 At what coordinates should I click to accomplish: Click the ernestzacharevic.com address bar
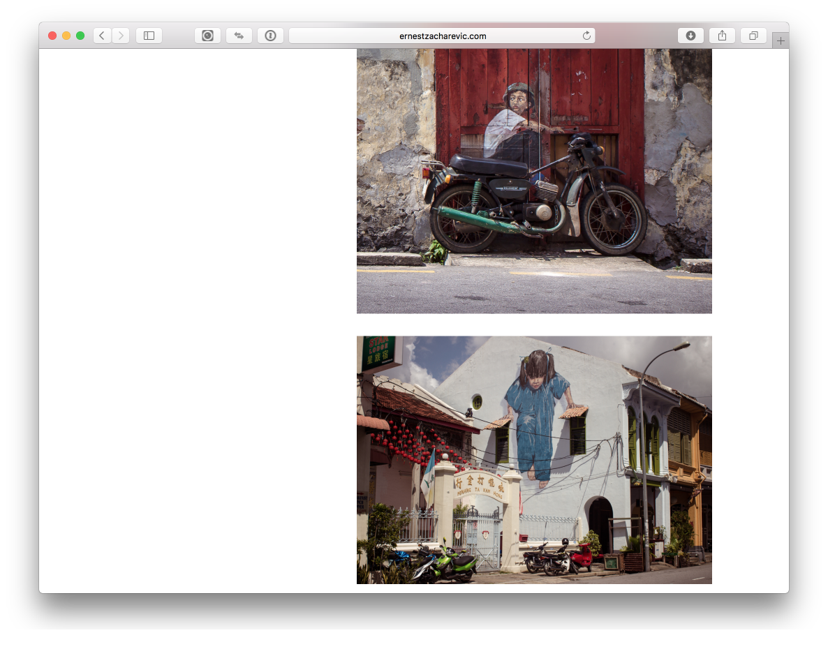[441, 36]
